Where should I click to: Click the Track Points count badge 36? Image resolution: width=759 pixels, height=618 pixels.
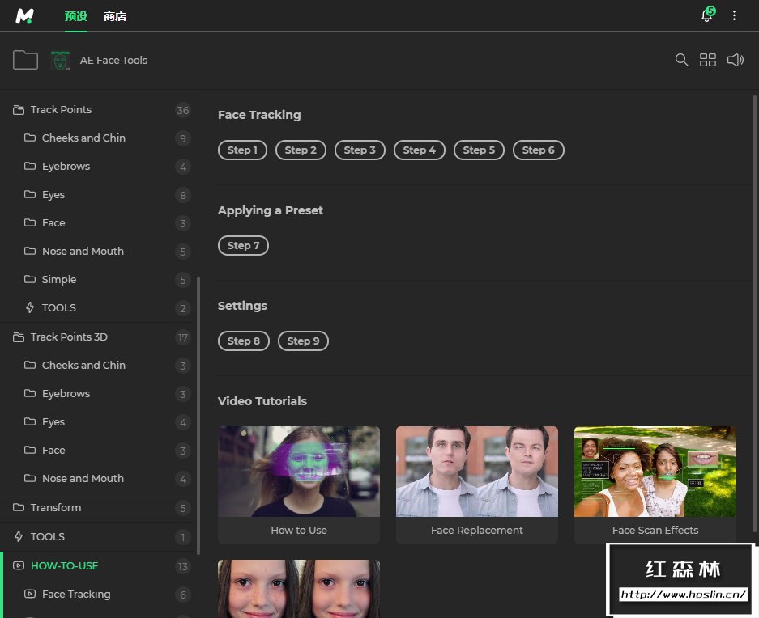(x=182, y=110)
